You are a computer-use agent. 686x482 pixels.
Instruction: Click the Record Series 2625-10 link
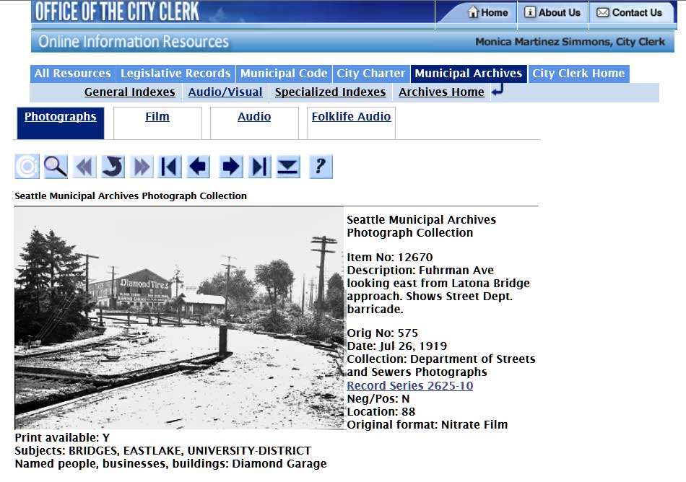[410, 386]
